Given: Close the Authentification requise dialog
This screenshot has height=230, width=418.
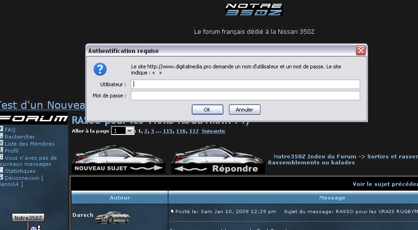Looking at the screenshot, I should pos(361,51).
